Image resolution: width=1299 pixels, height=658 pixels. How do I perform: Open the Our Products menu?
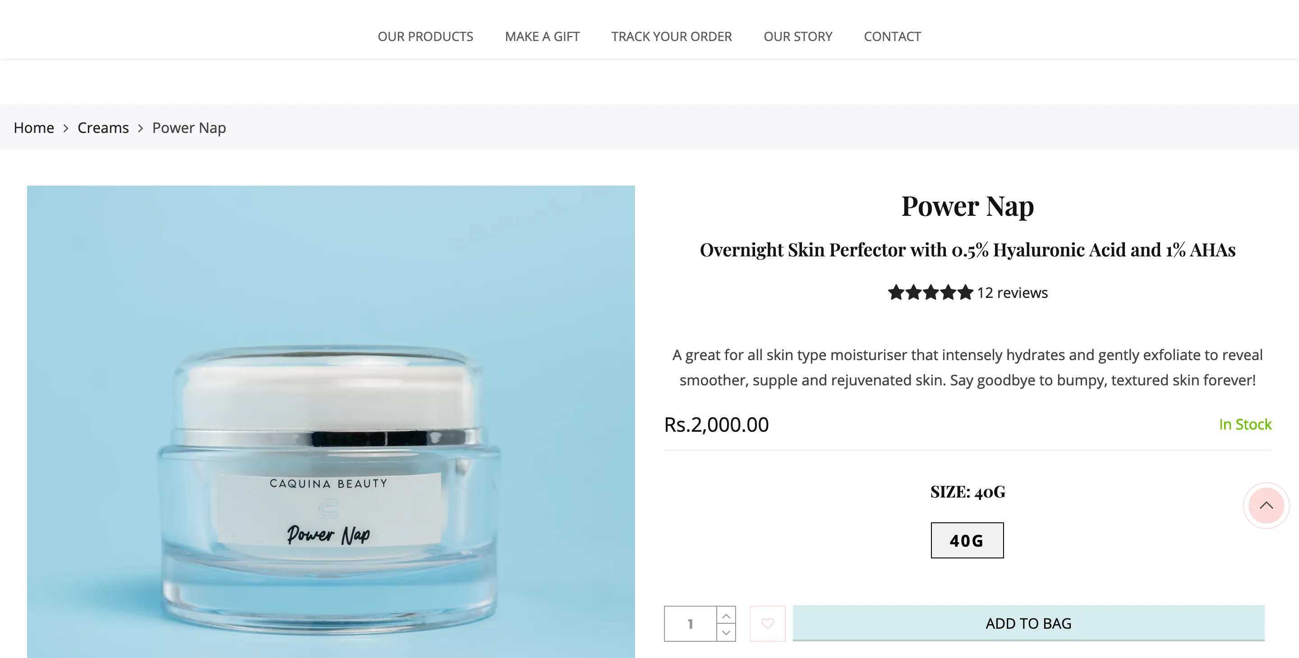[x=425, y=36]
